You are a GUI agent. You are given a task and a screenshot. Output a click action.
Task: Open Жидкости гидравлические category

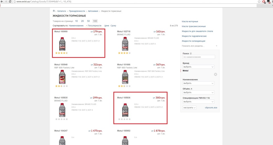194,36
